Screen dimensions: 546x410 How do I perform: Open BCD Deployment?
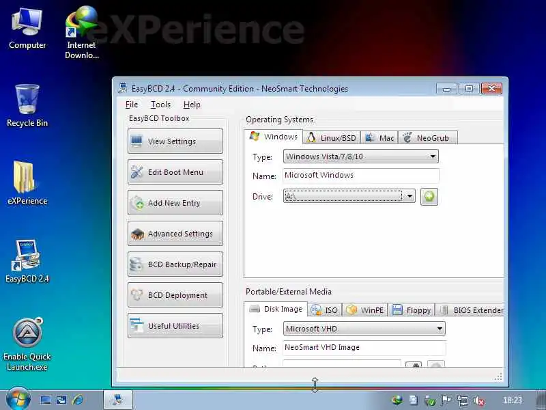click(175, 295)
